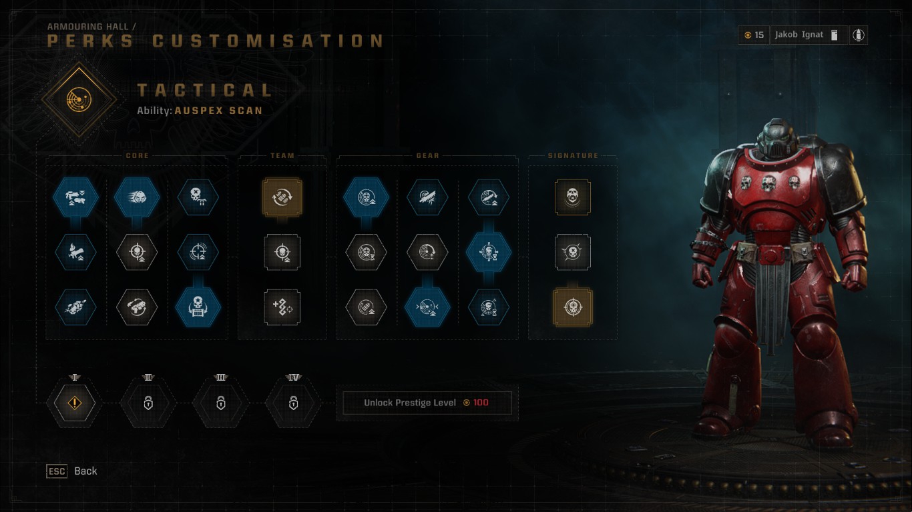
Task: Select locked Prestige slot IV
Action: point(293,403)
